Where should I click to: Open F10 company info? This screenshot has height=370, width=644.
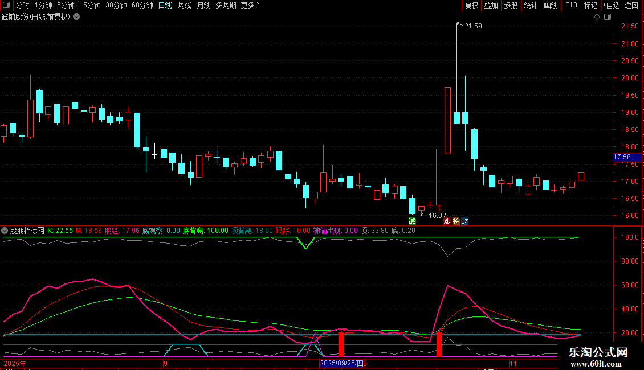(570, 6)
